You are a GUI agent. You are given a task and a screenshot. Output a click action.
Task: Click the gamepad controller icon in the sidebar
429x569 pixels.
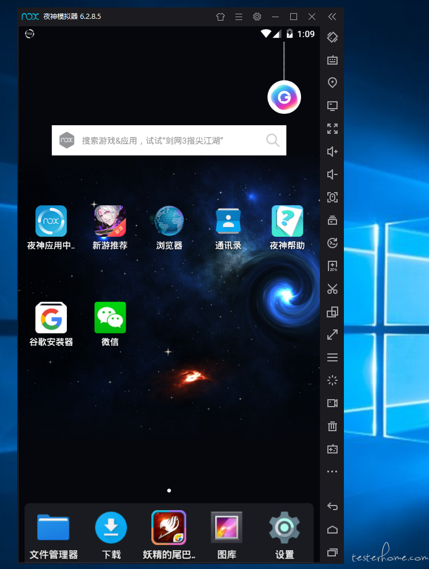[x=332, y=449]
